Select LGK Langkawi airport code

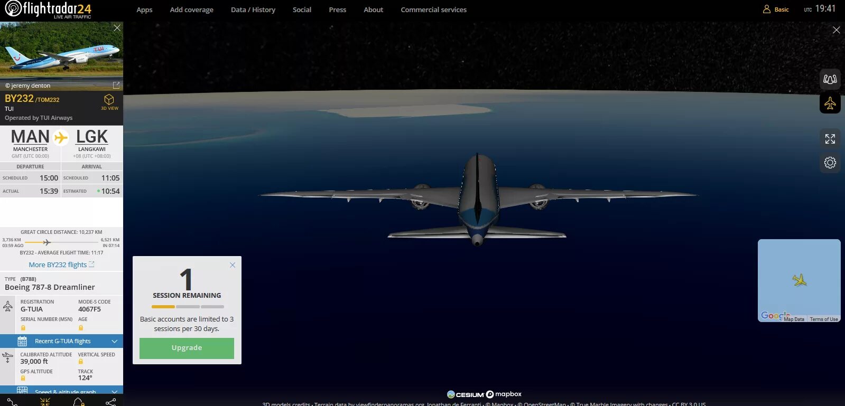click(x=92, y=137)
